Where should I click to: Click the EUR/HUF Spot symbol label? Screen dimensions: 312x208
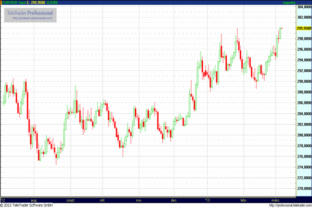tap(12, 3)
